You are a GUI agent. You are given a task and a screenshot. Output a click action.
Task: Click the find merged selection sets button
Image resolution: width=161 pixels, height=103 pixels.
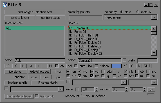[35, 12]
